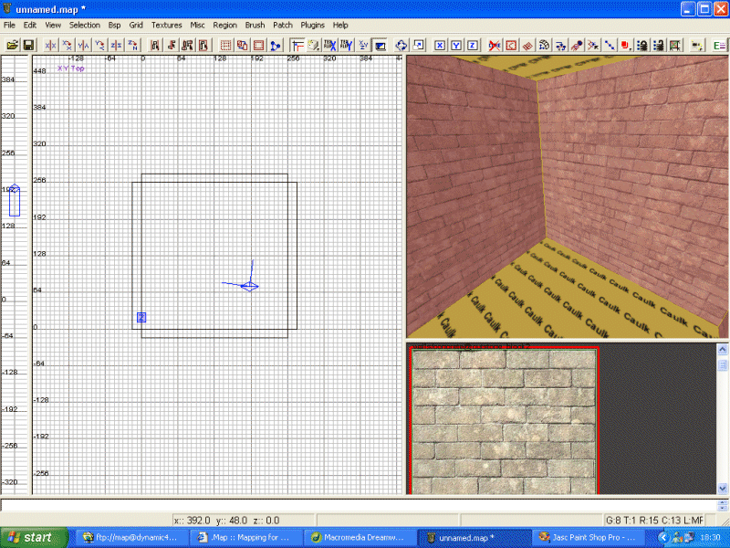Click the crossed green box toolbar icon
The image size is (730, 548).
(x=675, y=45)
